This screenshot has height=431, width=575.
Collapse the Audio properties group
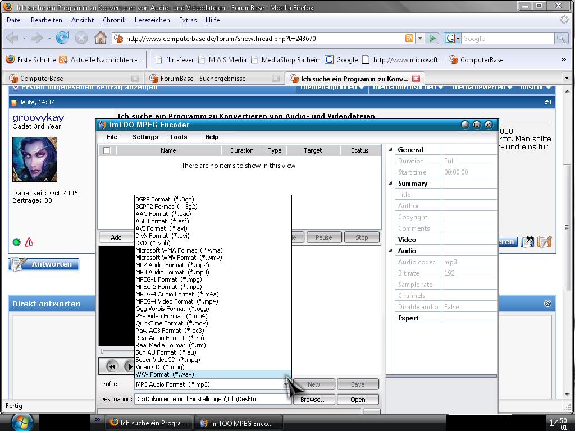click(x=390, y=251)
